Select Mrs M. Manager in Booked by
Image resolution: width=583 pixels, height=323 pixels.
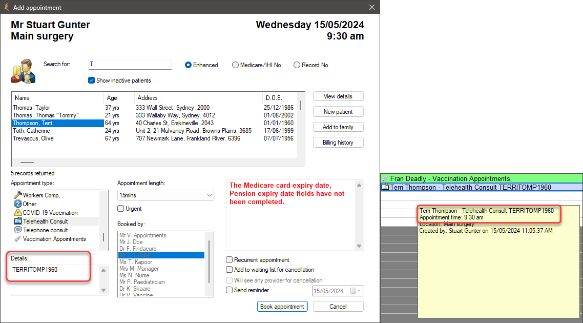click(161, 269)
